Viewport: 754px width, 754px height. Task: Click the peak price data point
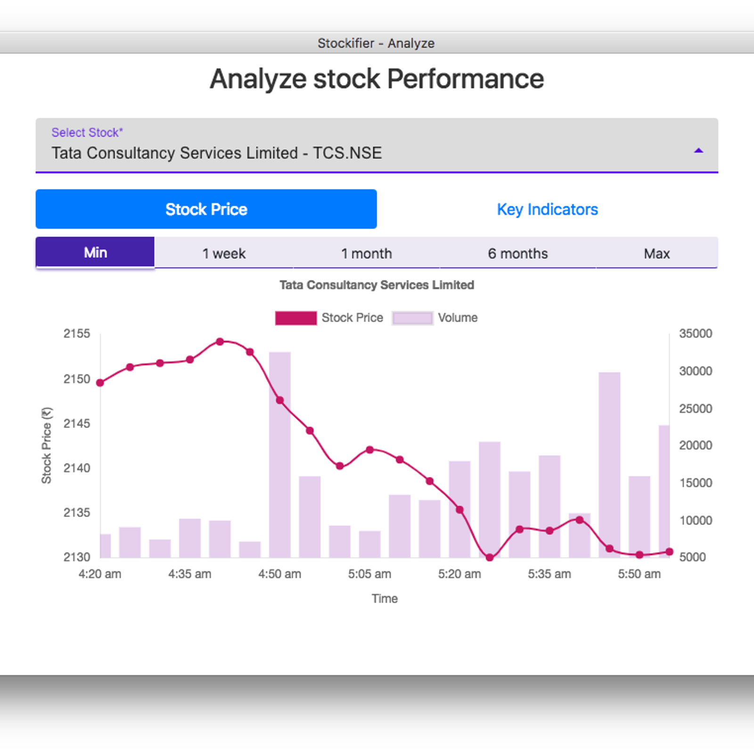pos(220,342)
